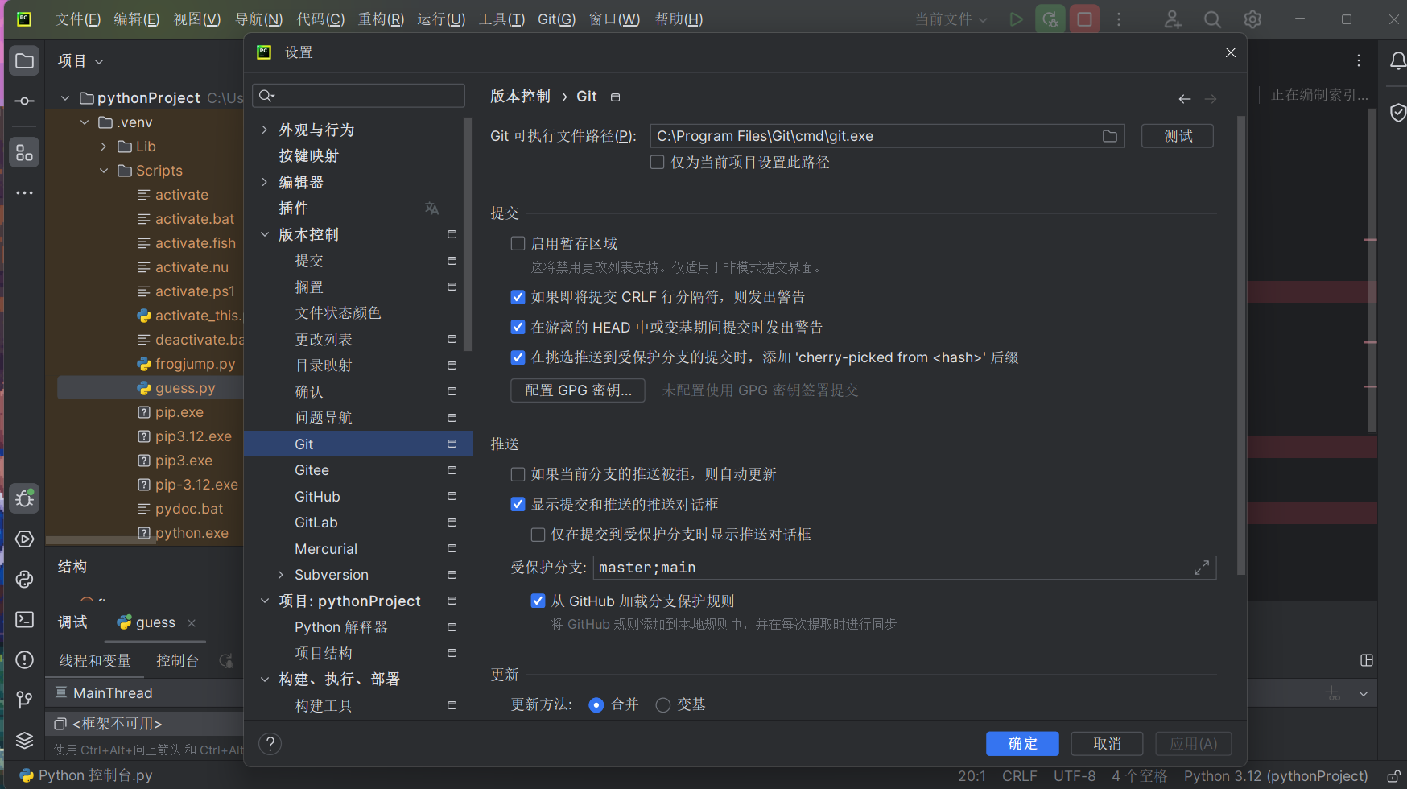Open the Terminal tool window icon
The image size is (1407, 789).
[25, 620]
